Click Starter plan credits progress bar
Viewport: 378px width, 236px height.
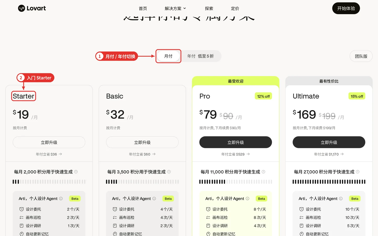pos(49,182)
